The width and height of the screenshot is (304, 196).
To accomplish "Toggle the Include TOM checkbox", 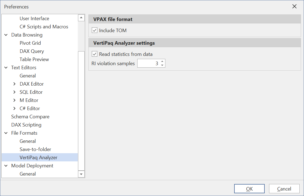I will click(94, 30).
